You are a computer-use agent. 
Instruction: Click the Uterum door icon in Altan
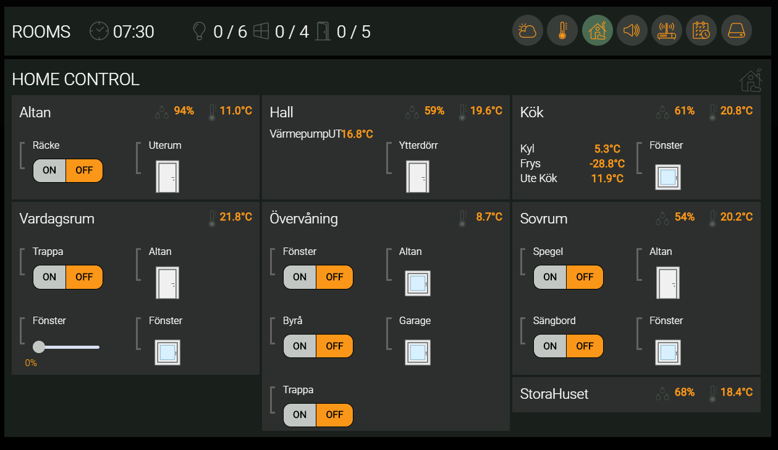coord(167,177)
